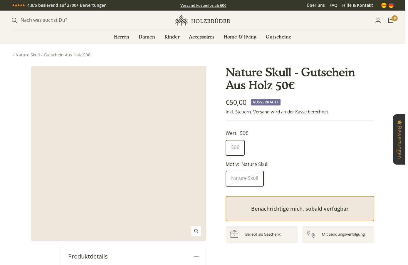The image size is (408, 265).
Task: Open the user account icon
Action: 378,20
